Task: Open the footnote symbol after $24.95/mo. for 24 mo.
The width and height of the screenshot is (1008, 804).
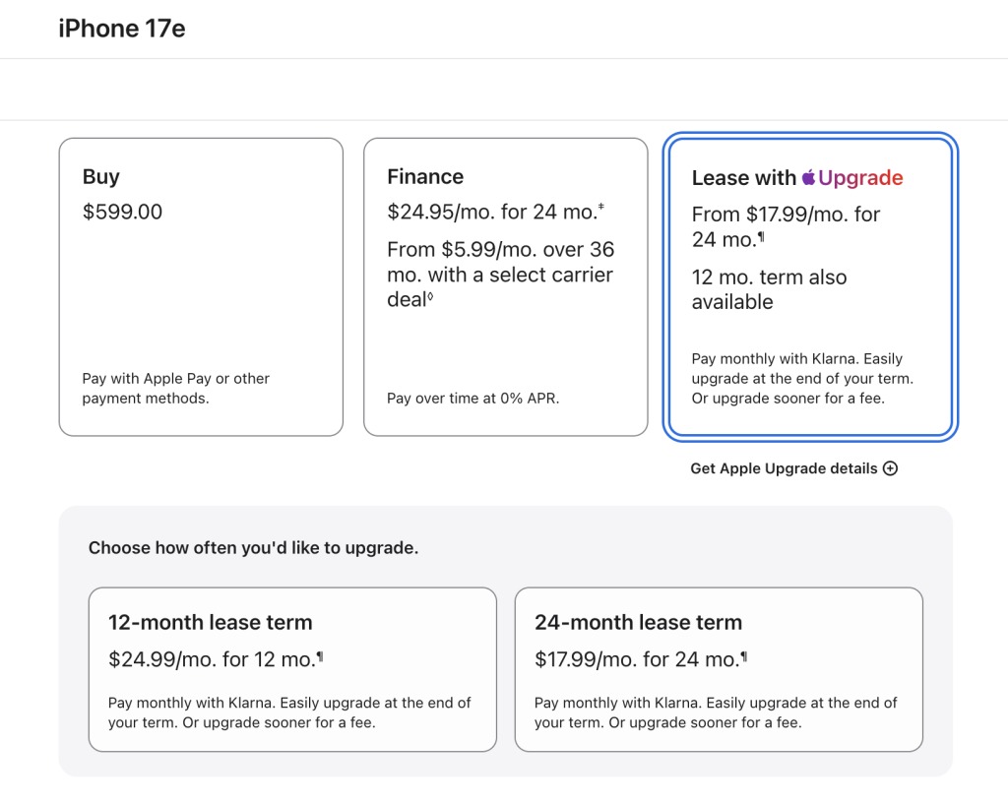Action: coord(601,207)
